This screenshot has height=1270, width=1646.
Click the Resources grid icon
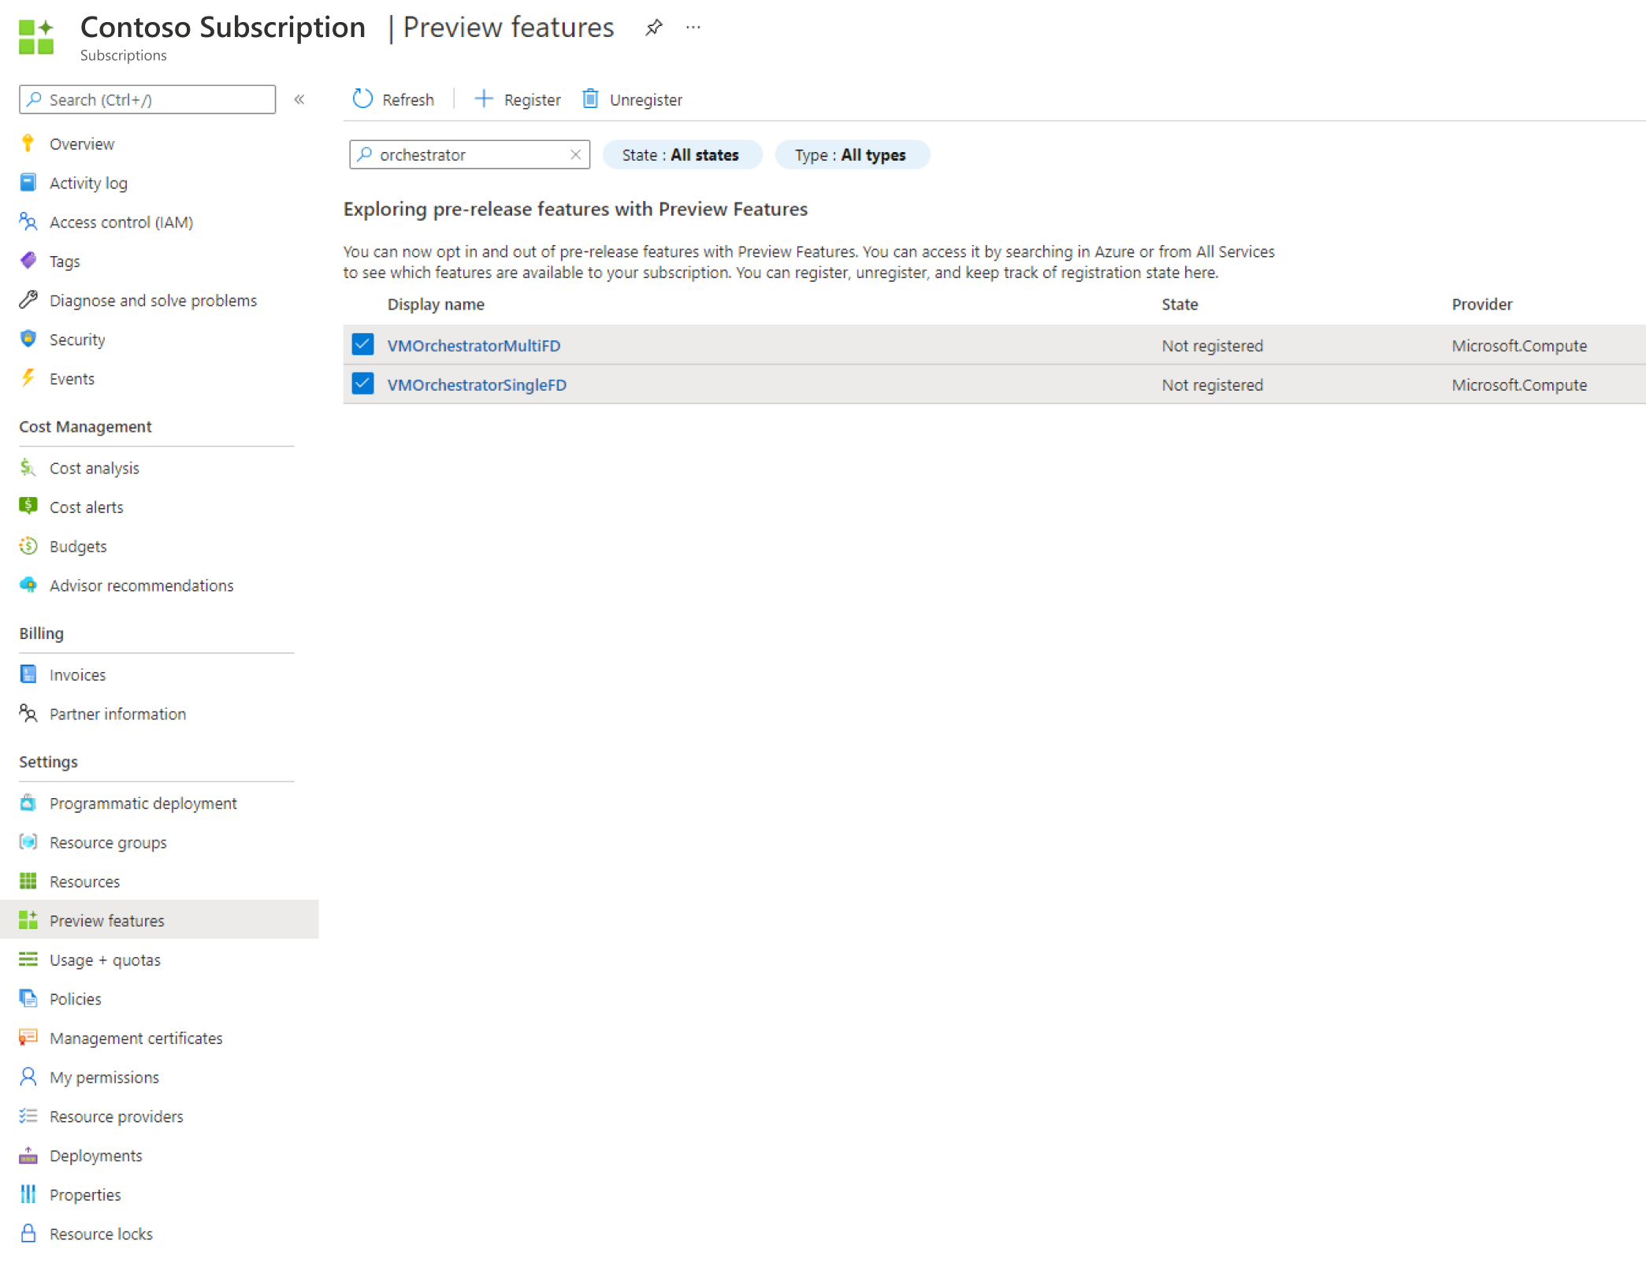click(x=28, y=881)
